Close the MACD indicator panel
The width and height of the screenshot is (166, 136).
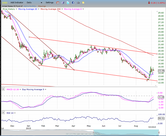point(3,89)
